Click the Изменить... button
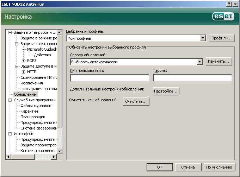240x177 pixels. point(219,62)
